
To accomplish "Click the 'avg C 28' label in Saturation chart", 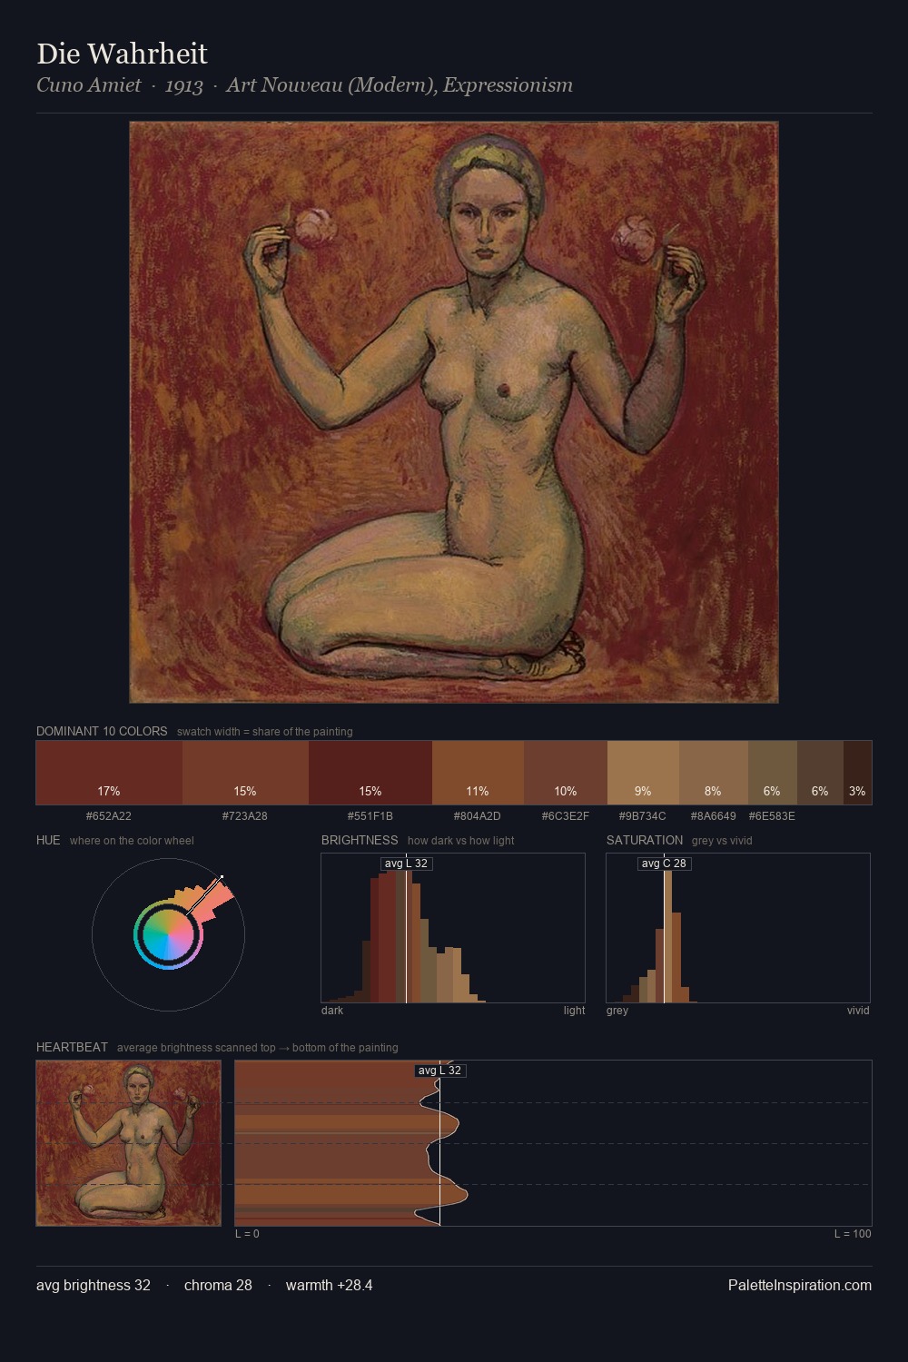I will point(664,864).
